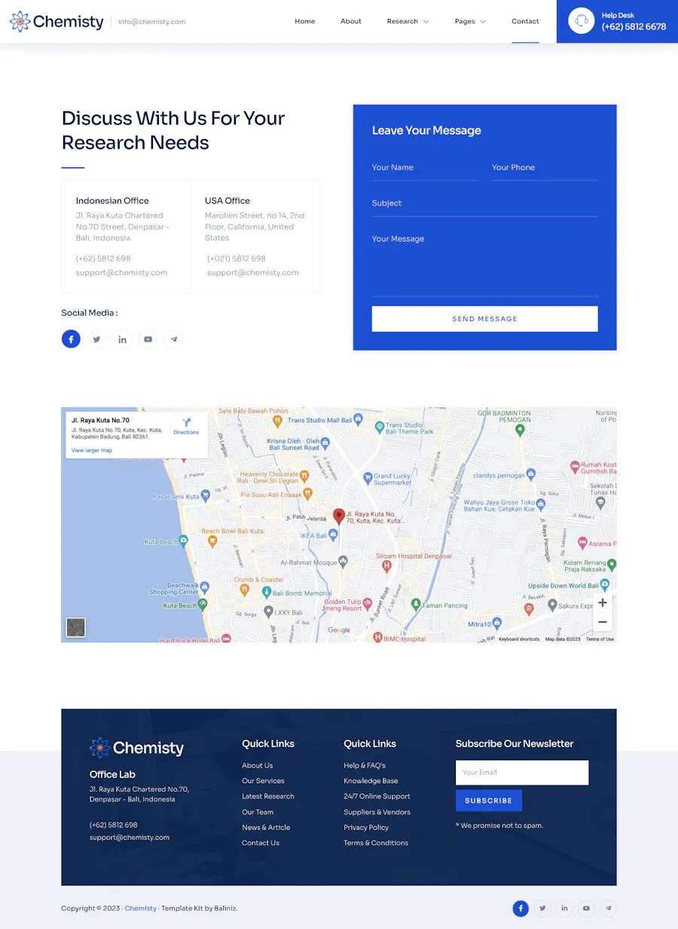678x929 pixels.
Task: Call the Help Desk number (+62) 5812 6678
Action: [634, 26]
